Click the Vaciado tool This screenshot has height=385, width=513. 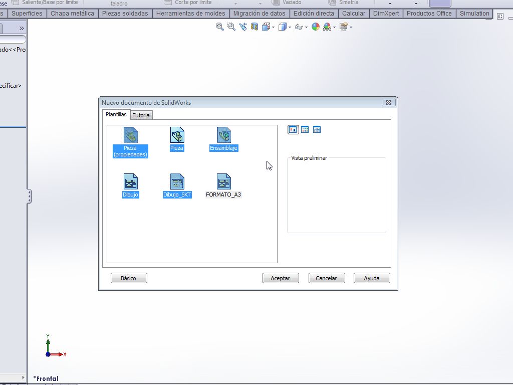tap(287, 3)
